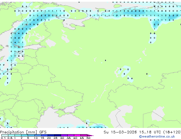The width and height of the screenshot is (181, 139).
Task: Click the '40' legend label
Action: click(x=75, y=138)
